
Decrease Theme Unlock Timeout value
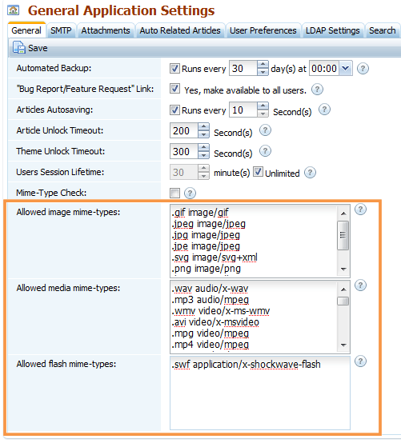click(x=203, y=155)
